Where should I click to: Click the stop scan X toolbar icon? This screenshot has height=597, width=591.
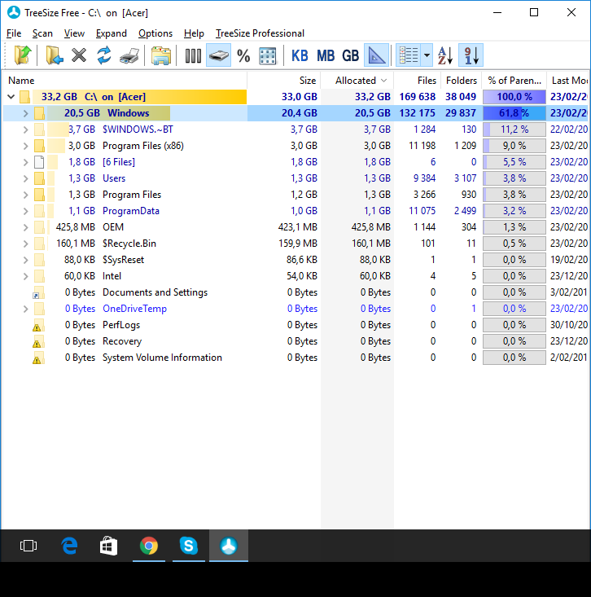(79, 55)
